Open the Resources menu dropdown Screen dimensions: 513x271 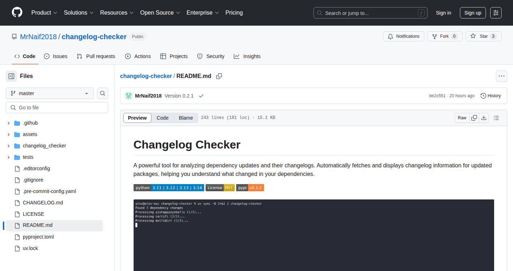click(117, 13)
